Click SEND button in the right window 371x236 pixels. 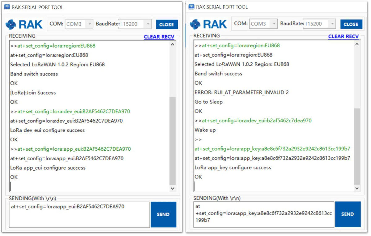tap(348, 214)
